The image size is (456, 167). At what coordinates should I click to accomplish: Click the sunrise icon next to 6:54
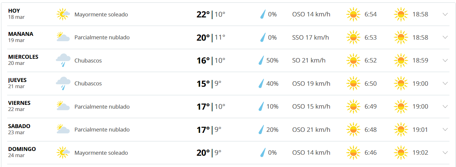tap(353, 14)
